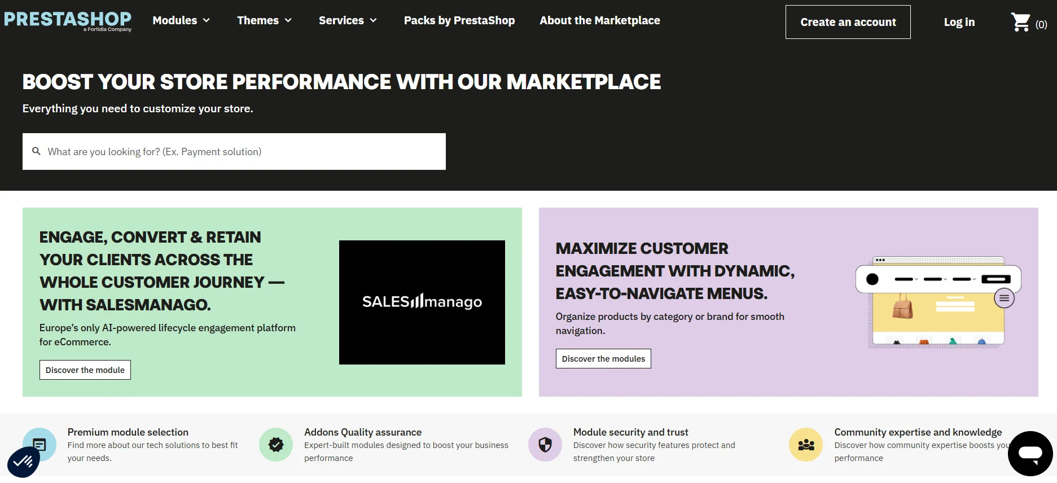Open Packs by PrestaShop
This screenshot has height=483, width=1057.
459,20
